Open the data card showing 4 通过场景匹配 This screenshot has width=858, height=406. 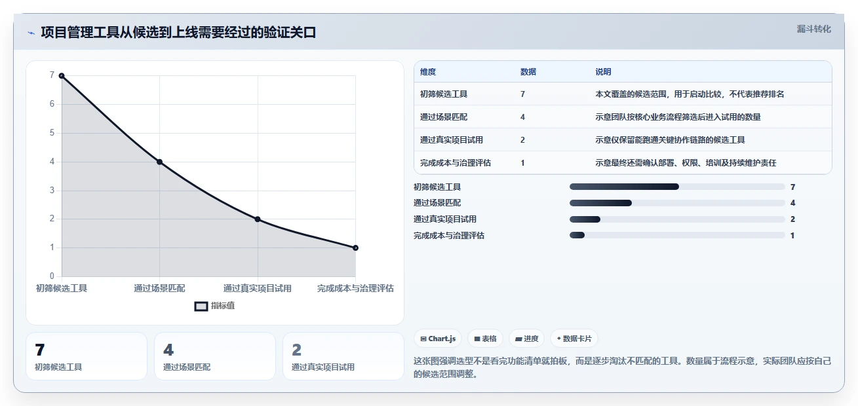215,356
